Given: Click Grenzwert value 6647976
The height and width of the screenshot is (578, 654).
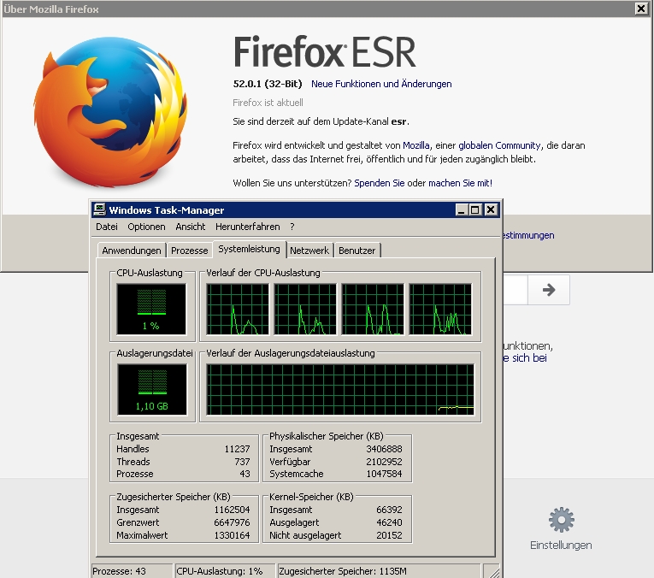Looking at the screenshot, I should coord(232,522).
